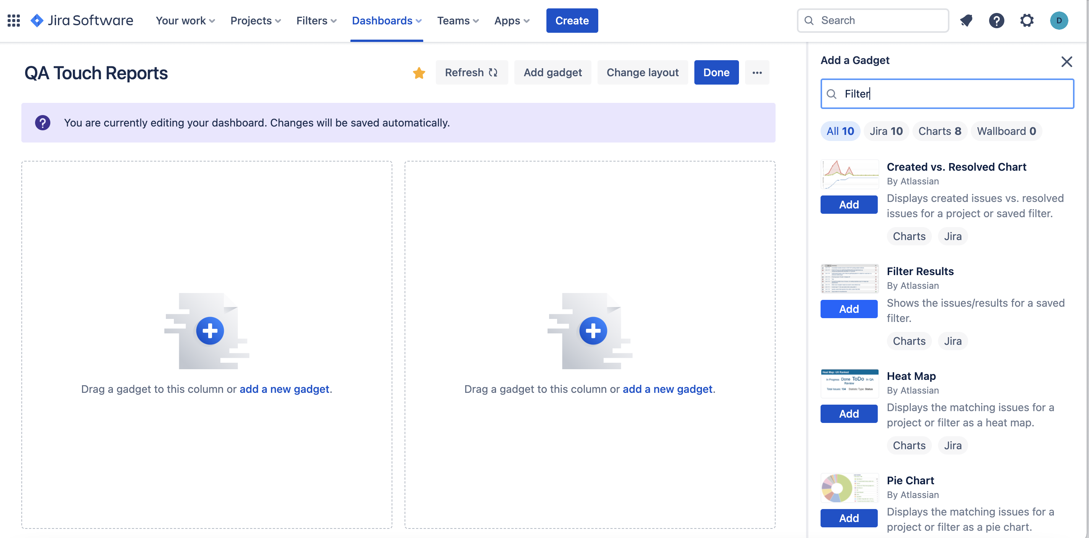
Task: Open the notifications icon
Action: point(966,20)
